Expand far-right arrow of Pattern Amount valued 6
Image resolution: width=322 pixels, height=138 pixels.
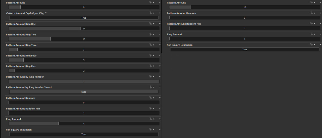tap(160, 3)
